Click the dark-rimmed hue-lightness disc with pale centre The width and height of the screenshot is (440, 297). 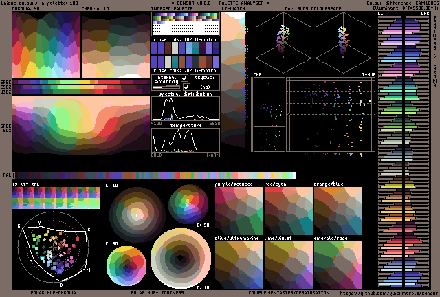tap(137, 215)
